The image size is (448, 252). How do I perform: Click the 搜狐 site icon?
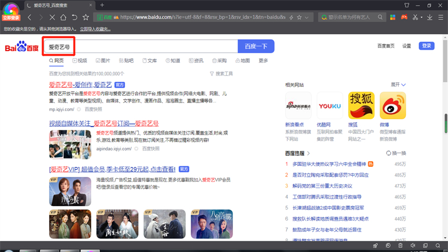point(361,105)
